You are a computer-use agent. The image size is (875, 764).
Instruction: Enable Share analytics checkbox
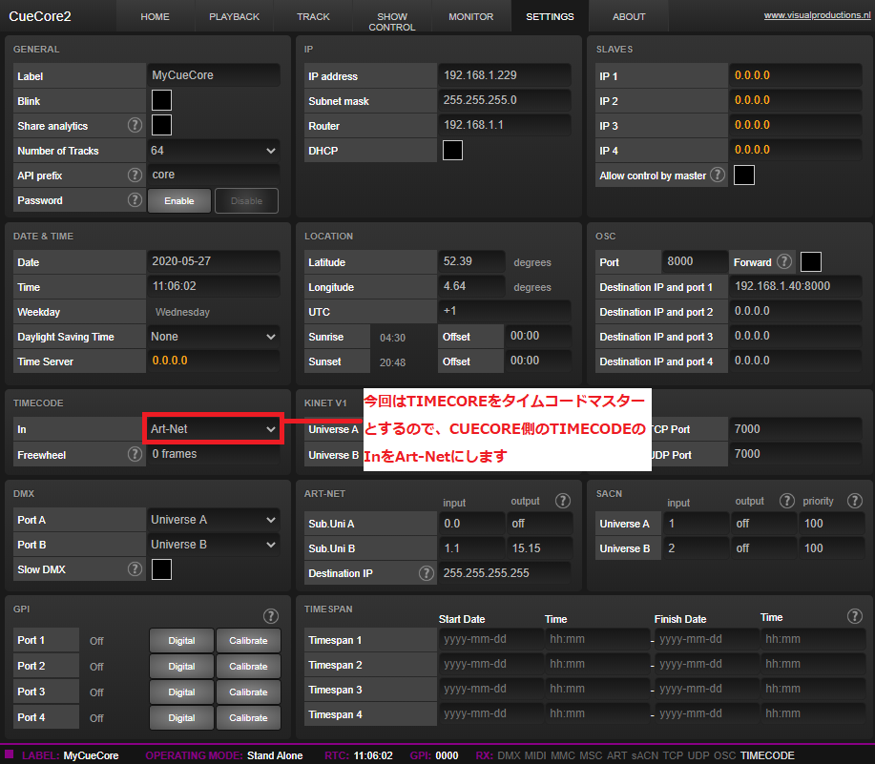(161, 125)
